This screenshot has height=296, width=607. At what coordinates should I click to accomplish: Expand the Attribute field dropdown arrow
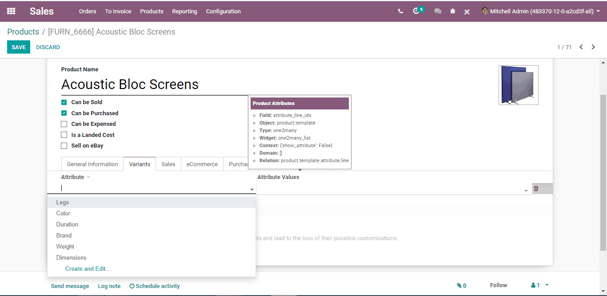click(252, 189)
